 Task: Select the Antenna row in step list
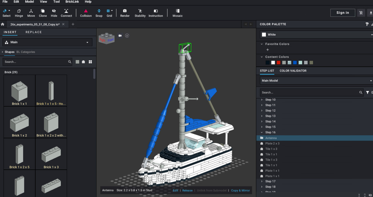(315, 138)
